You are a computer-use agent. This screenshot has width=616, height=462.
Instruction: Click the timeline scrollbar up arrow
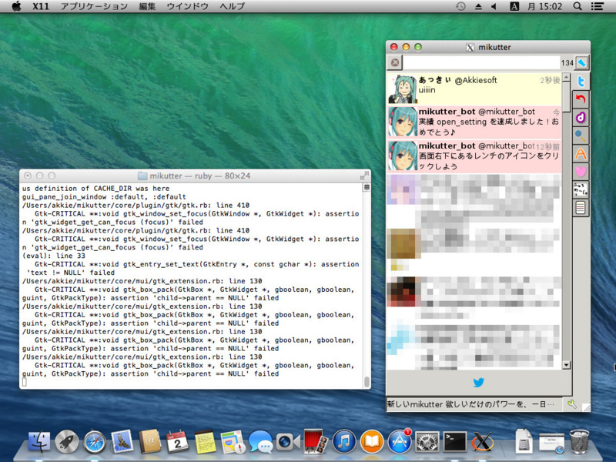(566, 78)
